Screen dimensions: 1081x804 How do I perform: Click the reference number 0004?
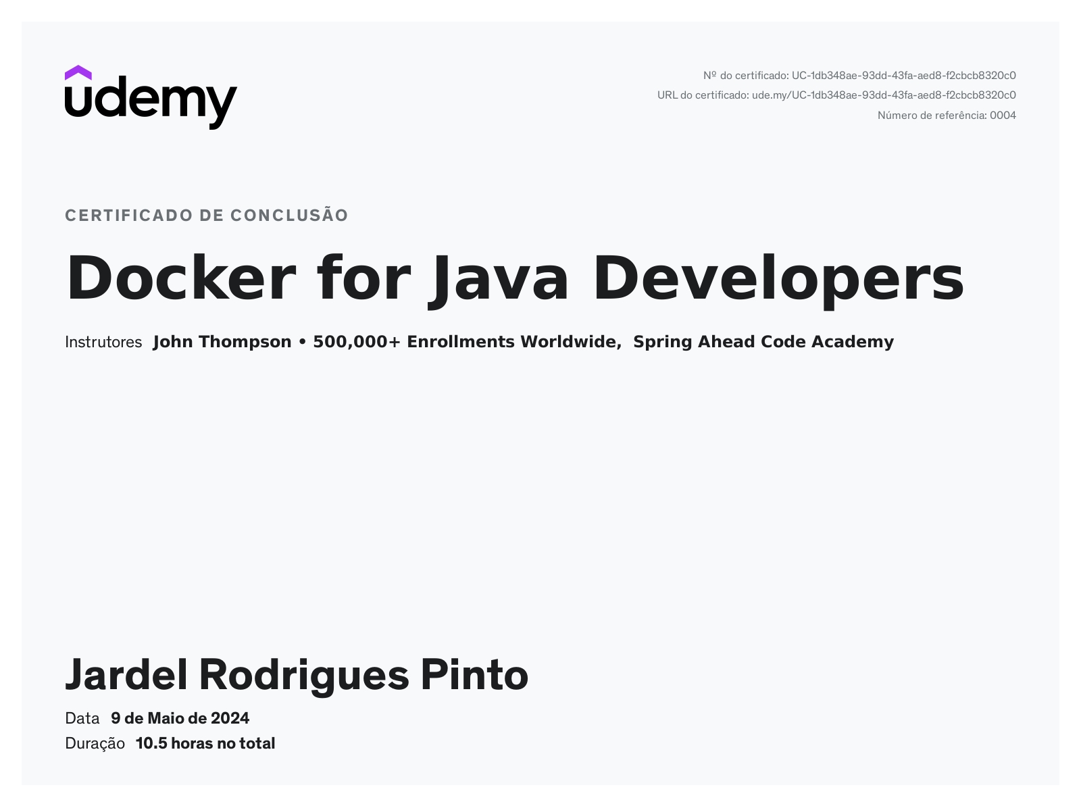point(1003,115)
